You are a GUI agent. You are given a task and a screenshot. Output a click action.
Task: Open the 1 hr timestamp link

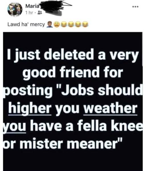pos(29,13)
